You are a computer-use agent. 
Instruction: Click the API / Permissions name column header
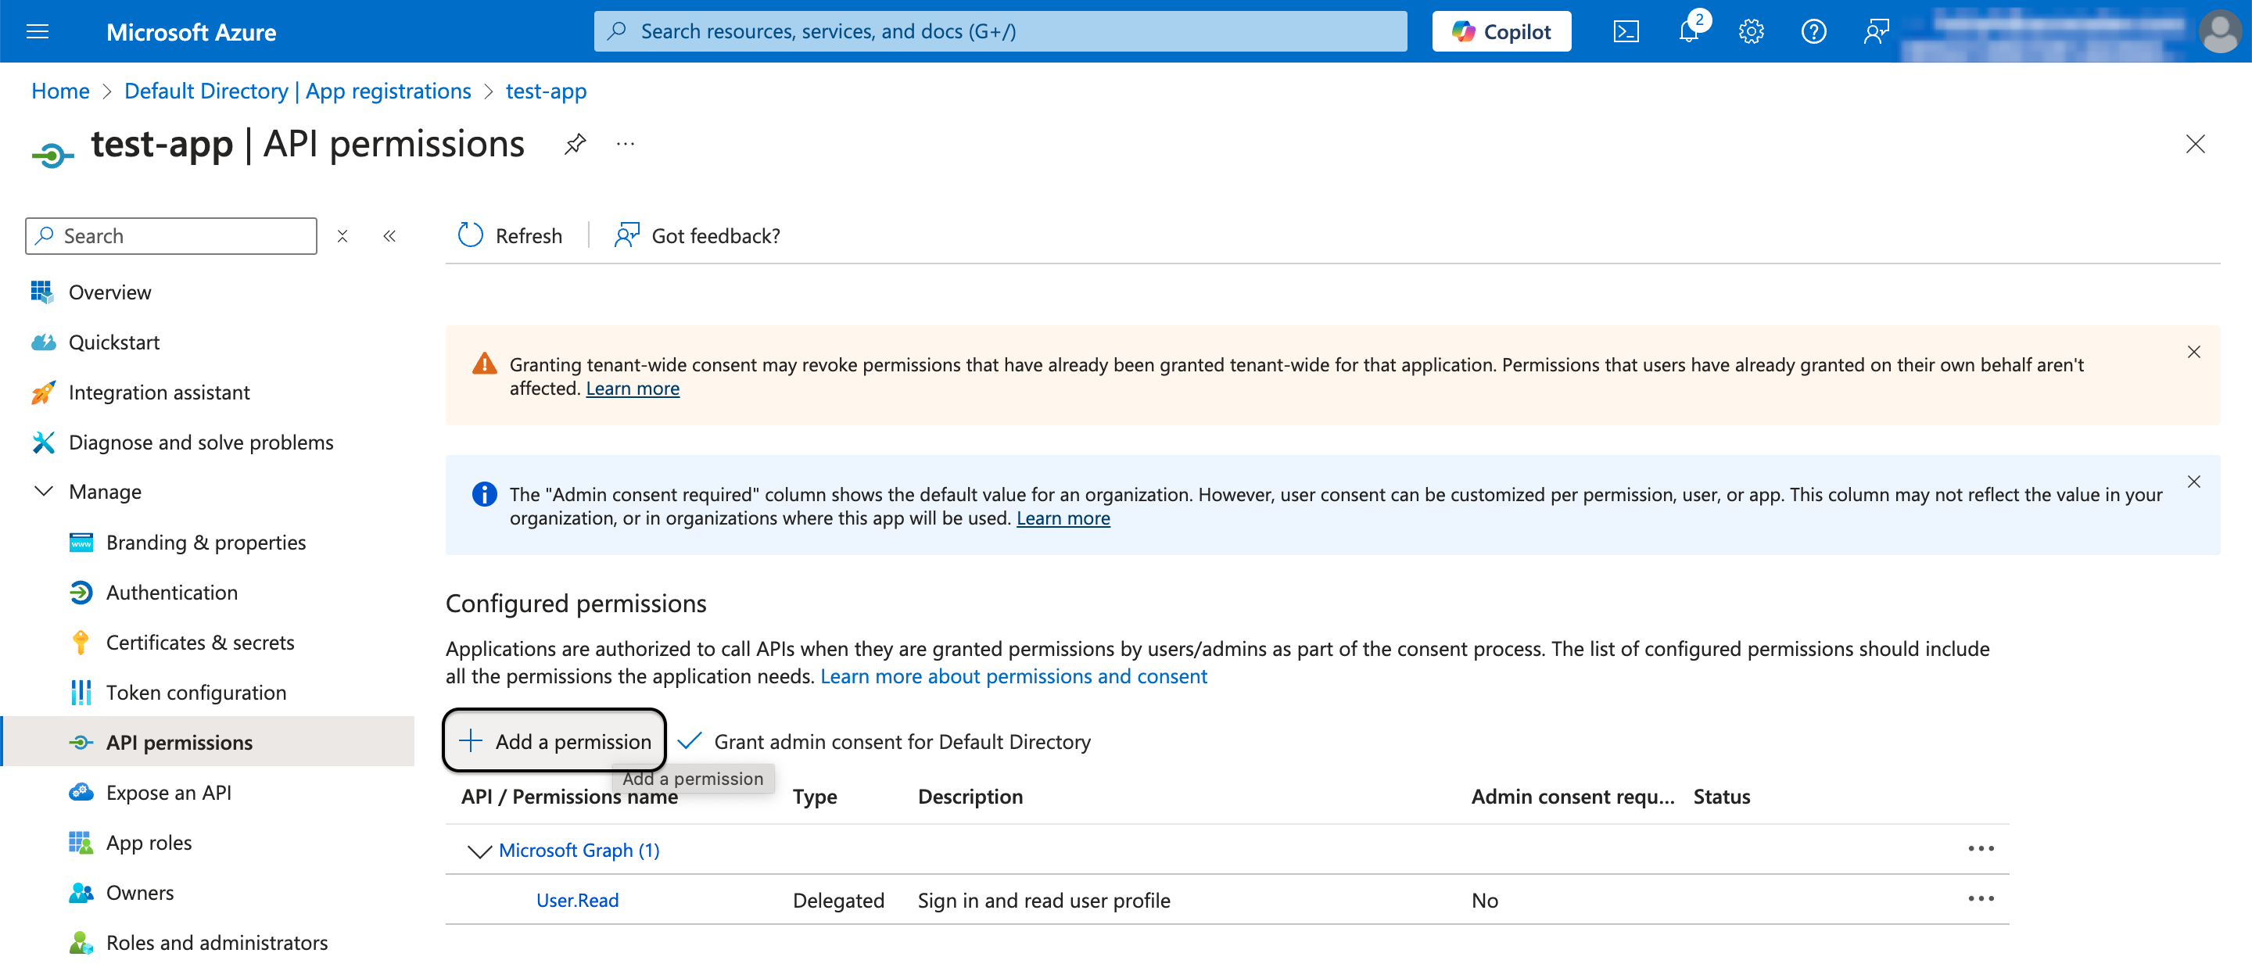point(569,796)
